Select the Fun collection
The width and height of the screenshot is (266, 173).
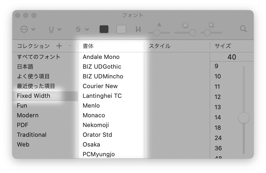pyautogui.click(x=45, y=106)
